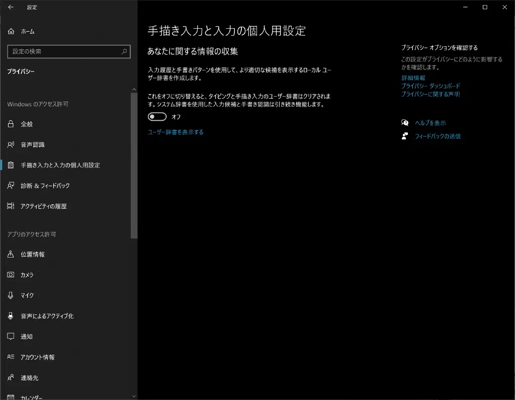Select 通知 in the sidebar
This screenshot has width=515, height=400.
click(x=27, y=337)
